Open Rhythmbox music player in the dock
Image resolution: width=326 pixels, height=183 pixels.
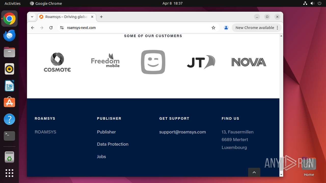pos(9,69)
